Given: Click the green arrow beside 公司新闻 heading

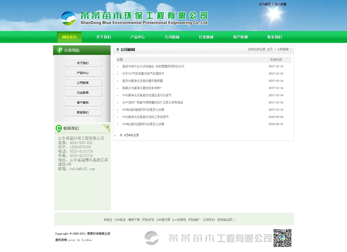Looking at the screenshot, I should click(118, 49).
